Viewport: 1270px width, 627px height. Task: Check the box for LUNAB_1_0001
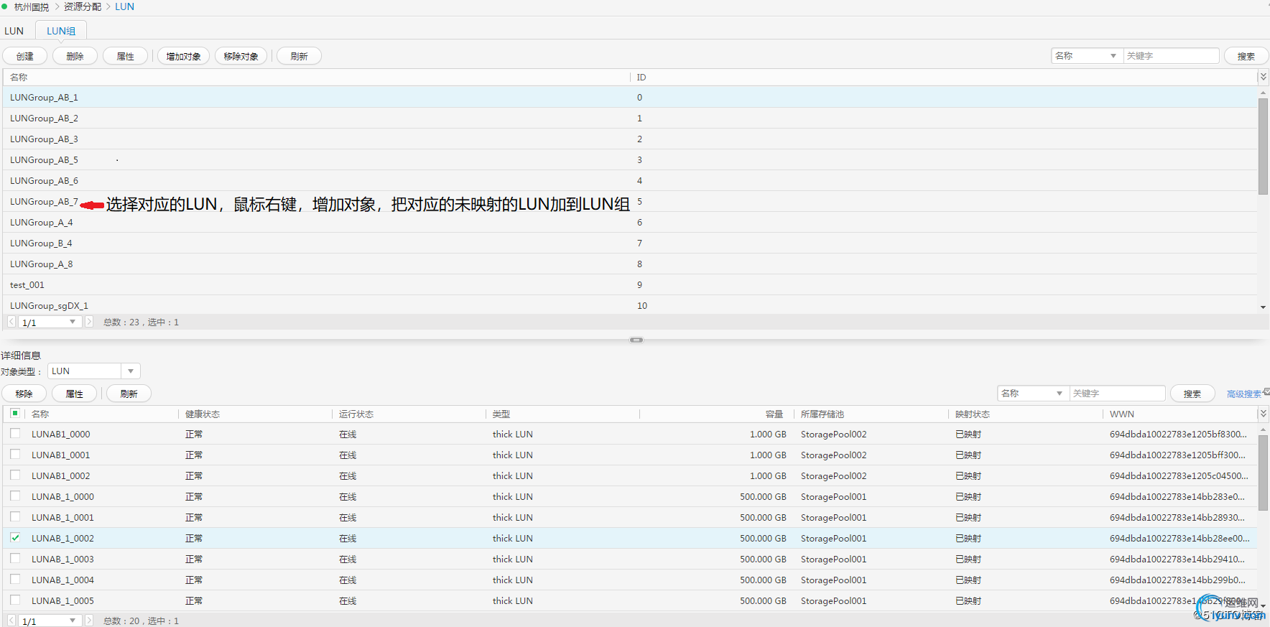pyautogui.click(x=15, y=517)
